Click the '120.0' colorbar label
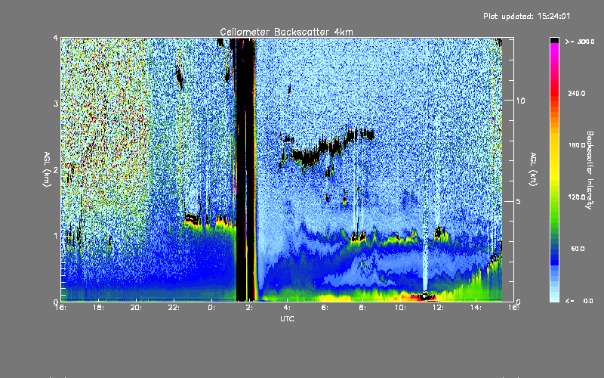Image resolution: width=604 pixels, height=378 pixels. point(577,197)
